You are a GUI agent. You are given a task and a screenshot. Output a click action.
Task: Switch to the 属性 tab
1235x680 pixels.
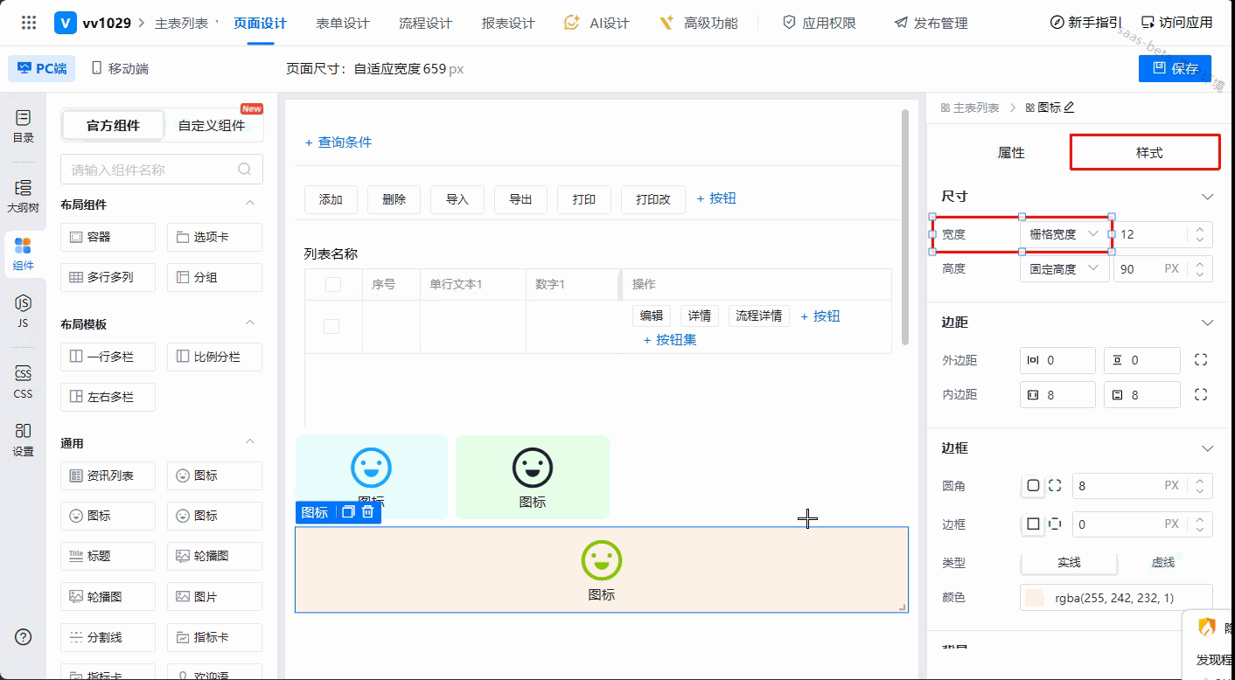click(x=1010, y=153)
